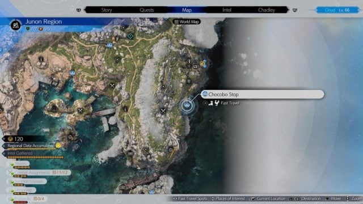The image size is (363, 204).
Task: Click the Junon Region title text
Action: pyautogui.click(x=44, y=22)
